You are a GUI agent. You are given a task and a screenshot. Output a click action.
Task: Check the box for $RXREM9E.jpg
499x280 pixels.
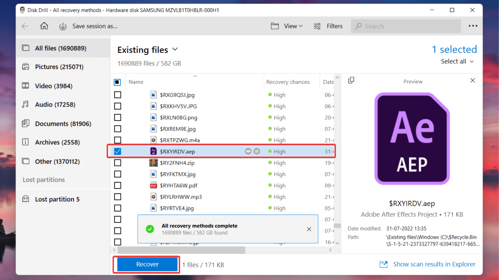tap(118, 129)
